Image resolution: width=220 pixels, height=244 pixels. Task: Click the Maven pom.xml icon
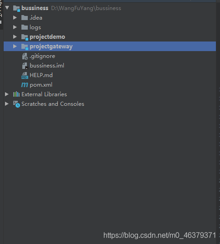tap(25, 85)
